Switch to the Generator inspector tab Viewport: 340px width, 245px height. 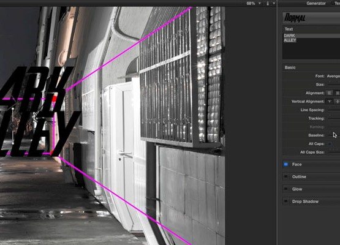316,3
